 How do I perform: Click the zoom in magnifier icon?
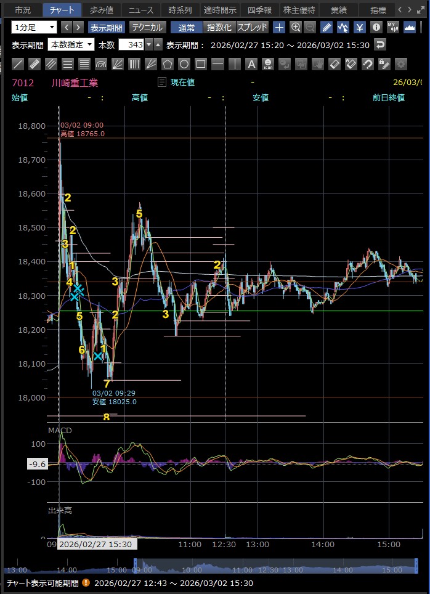(296, 27)
